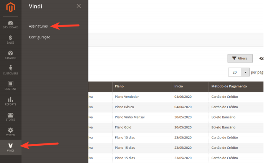Go to the Customers sidebar icon

click(10, 70)
